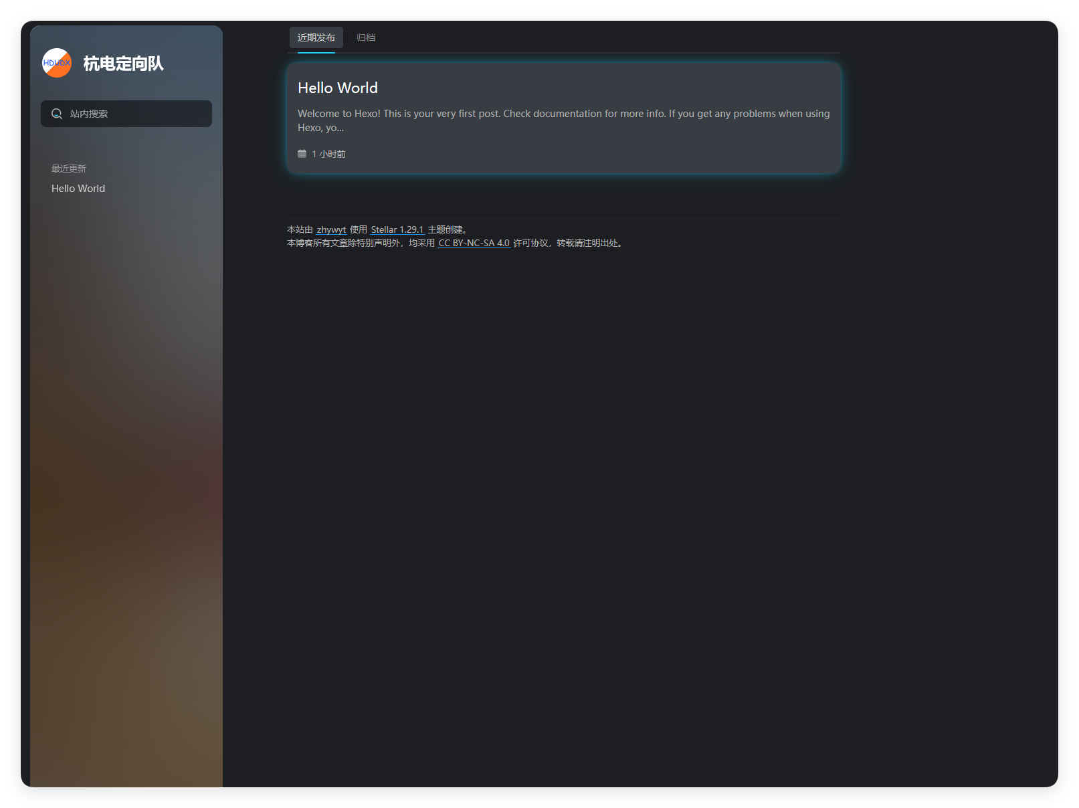Open the Stellar 1.29.1 theme link

coord(397,229)
